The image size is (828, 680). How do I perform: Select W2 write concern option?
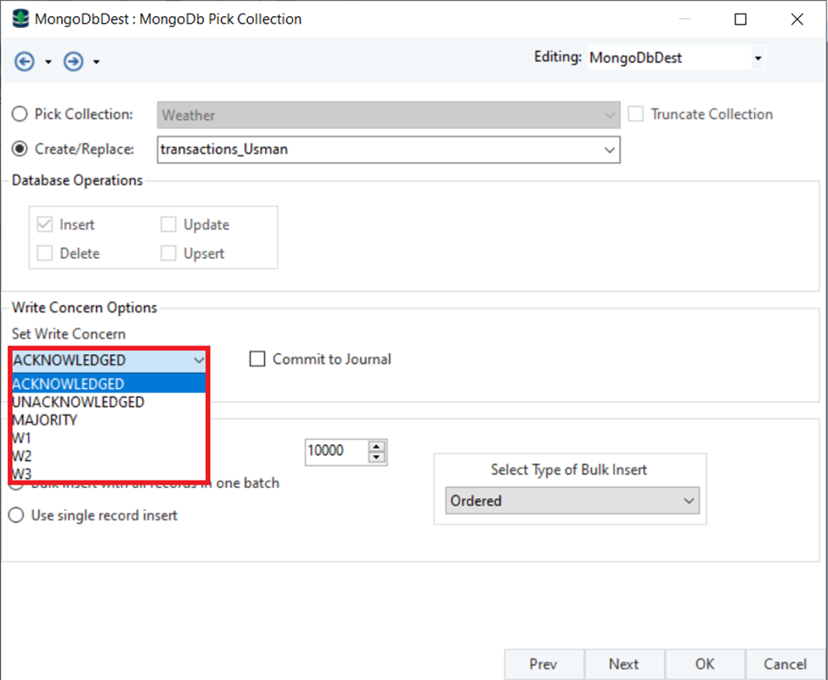tap(22, 456)
